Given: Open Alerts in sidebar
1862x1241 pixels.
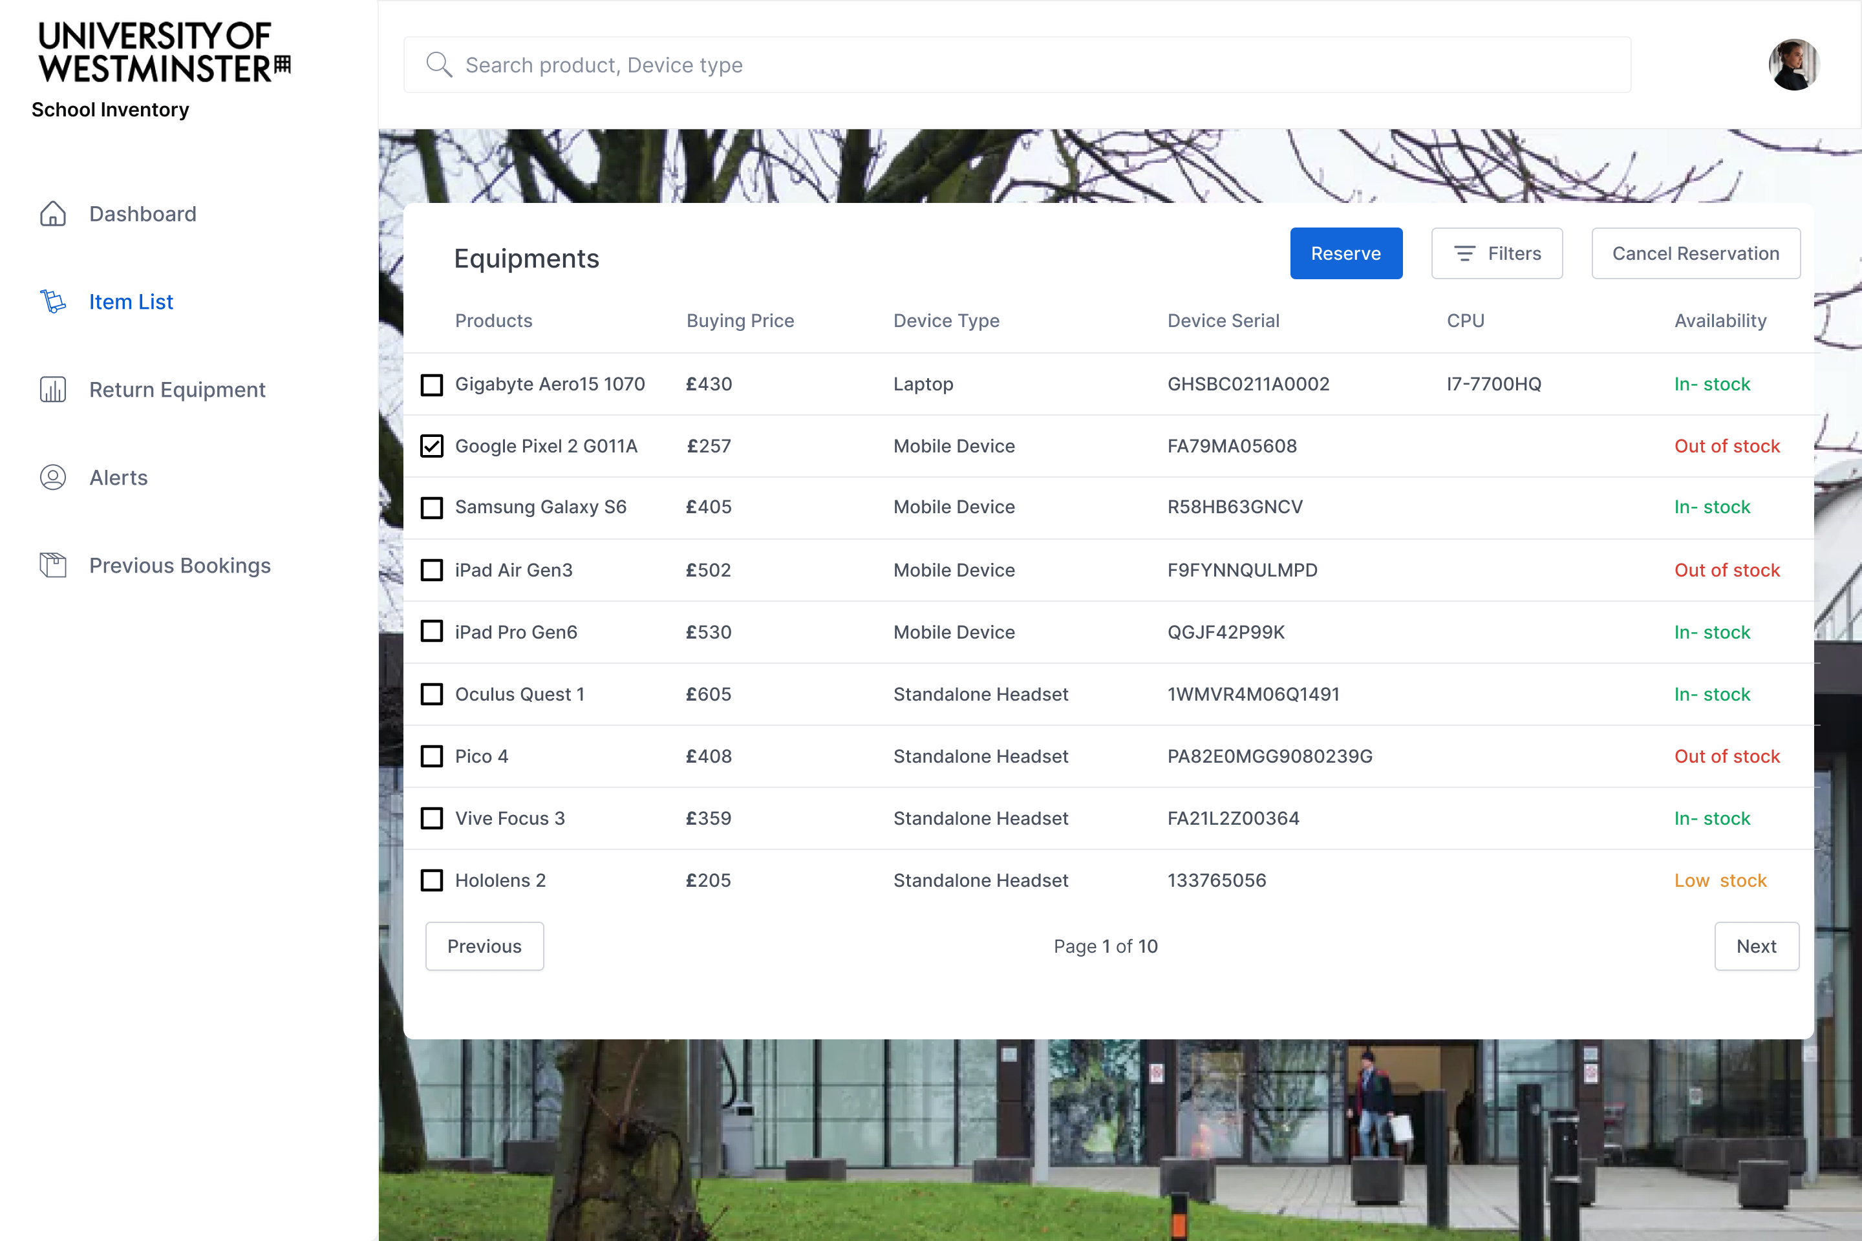Looking at the screenshot, I should [x=119, y=477].
